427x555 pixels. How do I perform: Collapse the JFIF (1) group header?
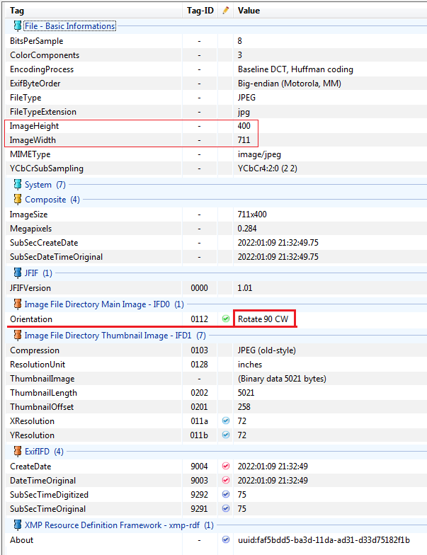[x=38, y=273]
